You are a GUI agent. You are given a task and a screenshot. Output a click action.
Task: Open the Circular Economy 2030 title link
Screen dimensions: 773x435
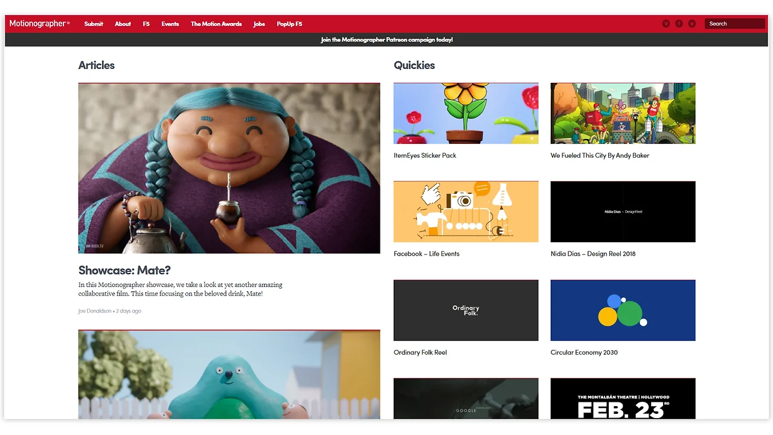(x=584, y=352)
